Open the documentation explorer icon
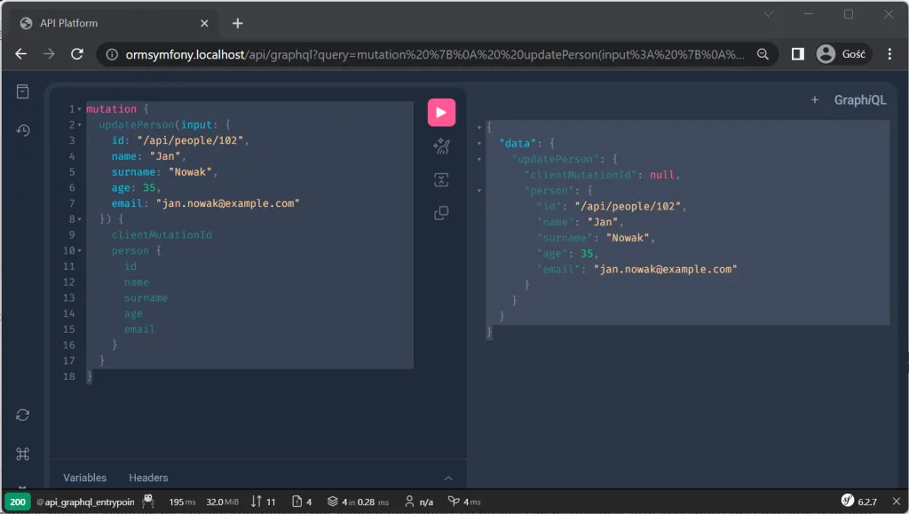Screen dimensions: 909x514 (x=22, y=91)
